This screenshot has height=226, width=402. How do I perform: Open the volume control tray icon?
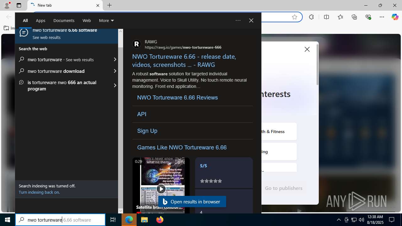[361, 220]
